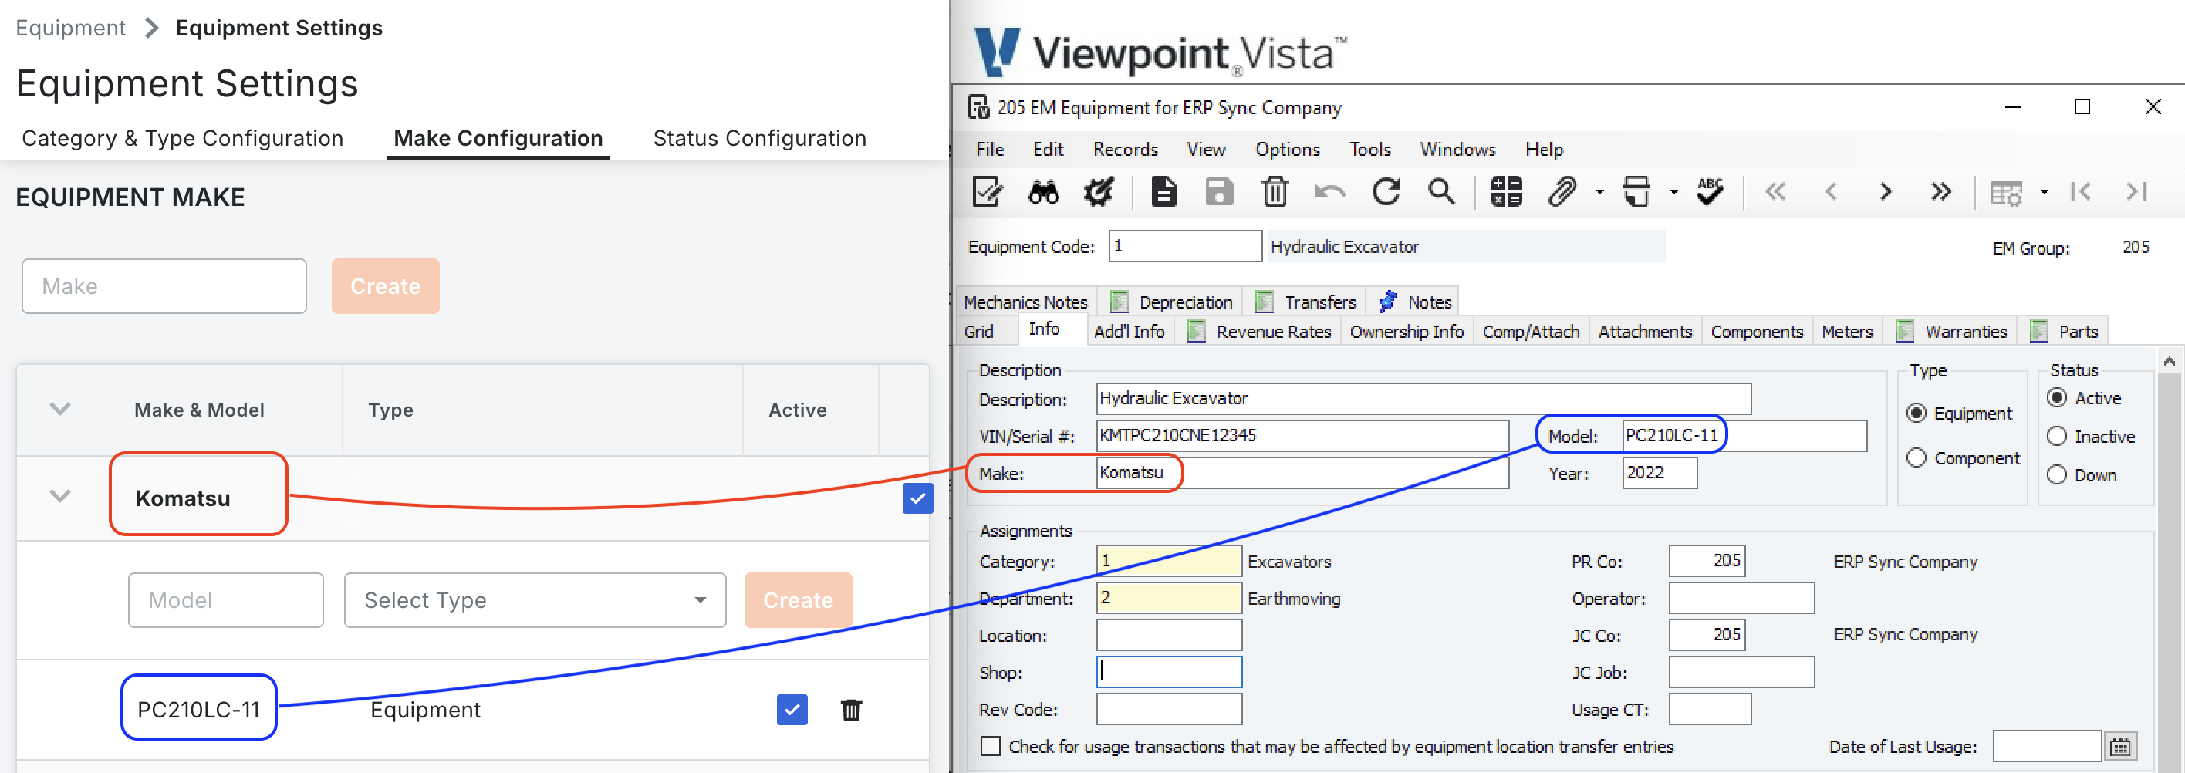Delete the PC210LC-11 model via trash icon
2185x773 pixels.
[x=851, y=711]
